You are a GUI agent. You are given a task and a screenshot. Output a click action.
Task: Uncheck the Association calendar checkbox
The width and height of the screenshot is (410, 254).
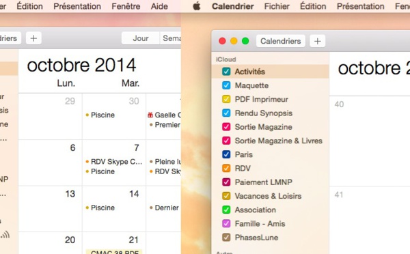click(226, 210)
